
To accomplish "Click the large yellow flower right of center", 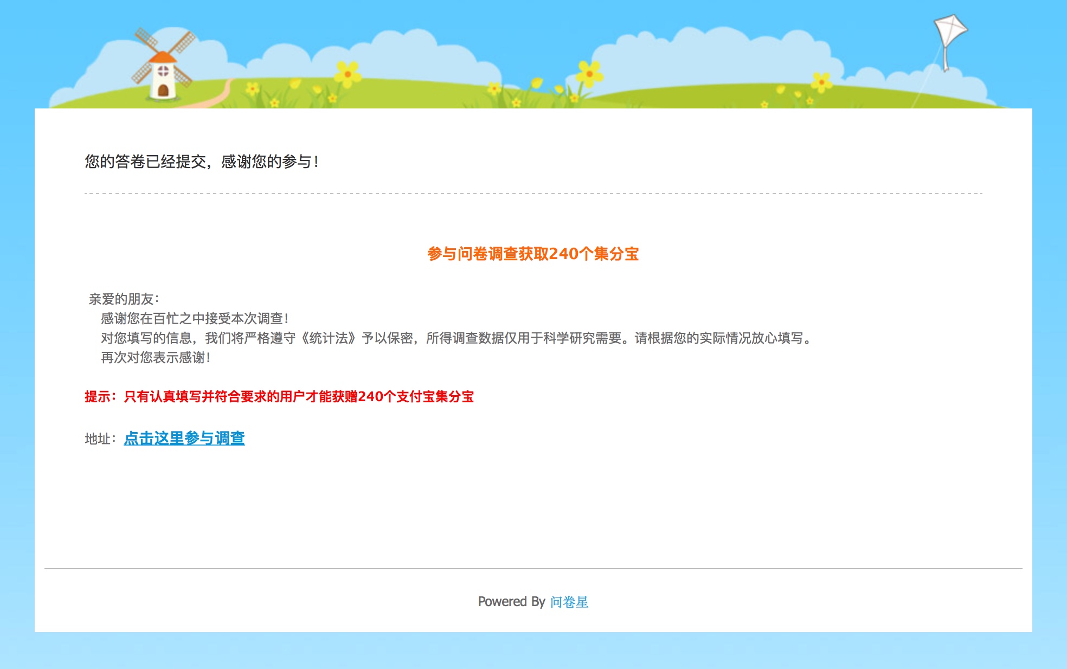I will click(x=589, y=73).
